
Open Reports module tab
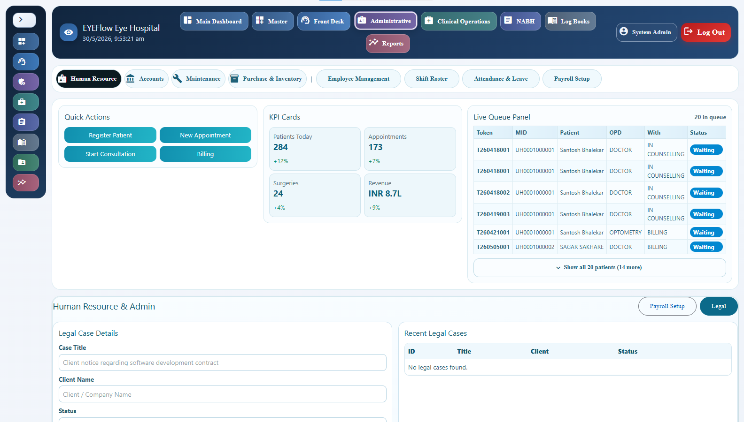coord(387,44)
